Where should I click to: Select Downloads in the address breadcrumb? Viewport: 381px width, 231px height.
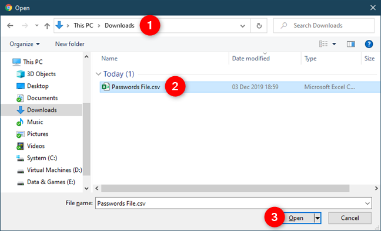coord(119,25)
